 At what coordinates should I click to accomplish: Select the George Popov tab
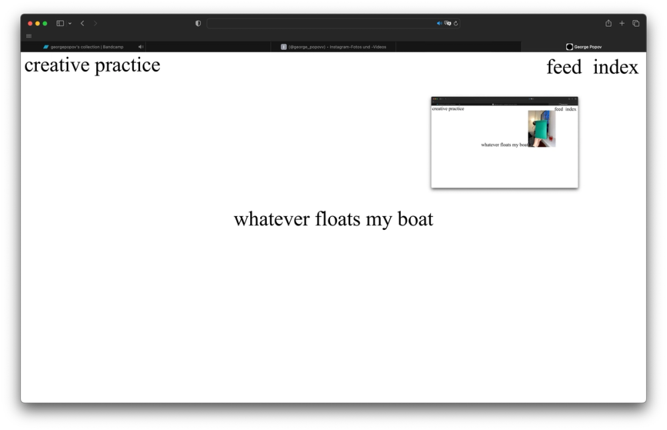(x=584, y=47)
